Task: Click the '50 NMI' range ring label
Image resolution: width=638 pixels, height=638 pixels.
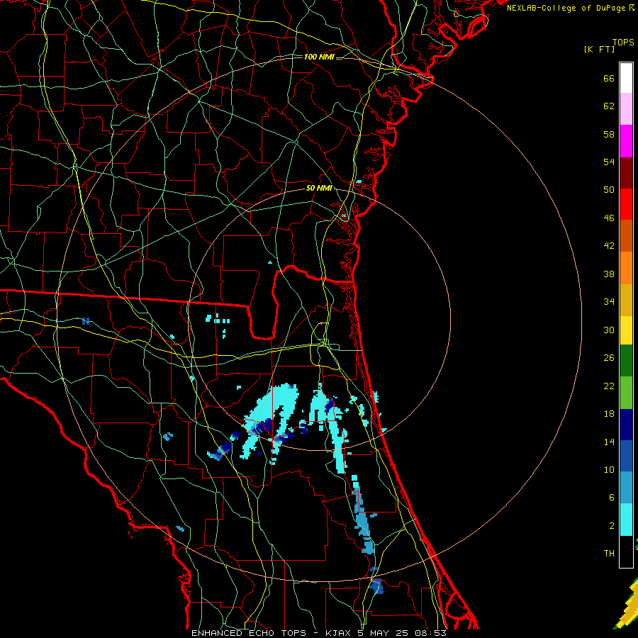Action: point(319,188)
